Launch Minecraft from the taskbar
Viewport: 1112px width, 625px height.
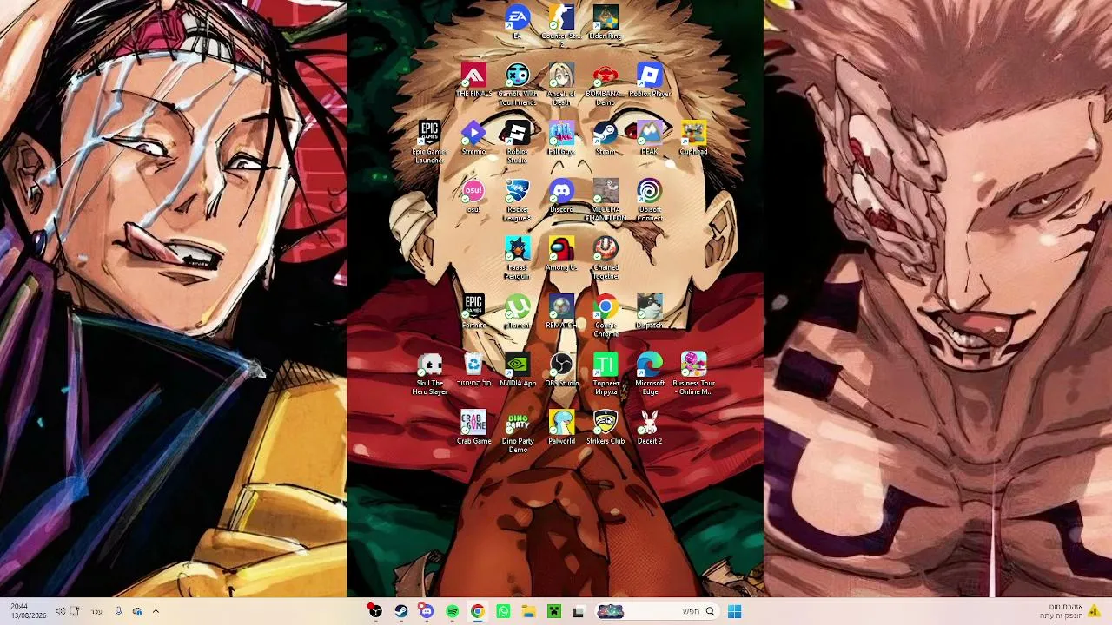[x=553, y=611]
